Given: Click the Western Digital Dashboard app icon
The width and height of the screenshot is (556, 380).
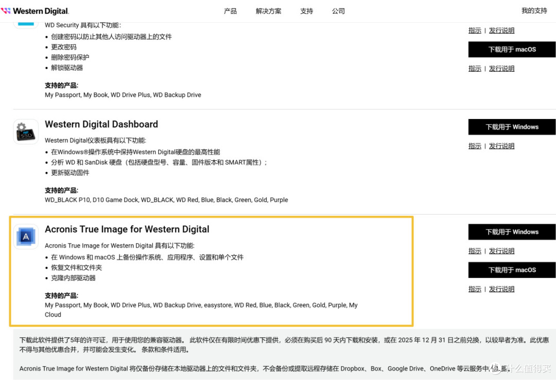Looking at the screenshot, I should (26, 132).
